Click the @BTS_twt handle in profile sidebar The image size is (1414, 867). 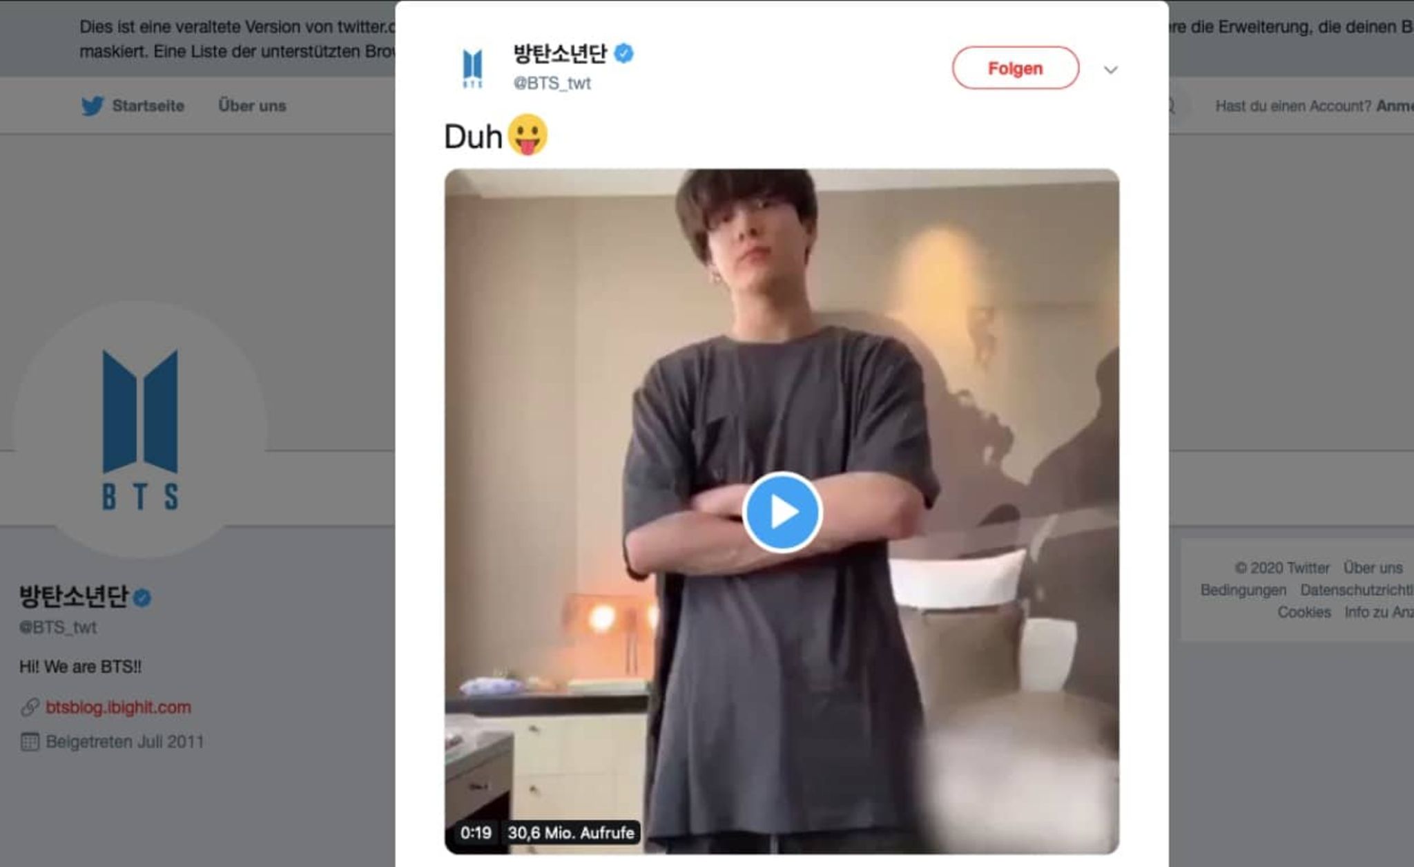[x=58, y=627]
